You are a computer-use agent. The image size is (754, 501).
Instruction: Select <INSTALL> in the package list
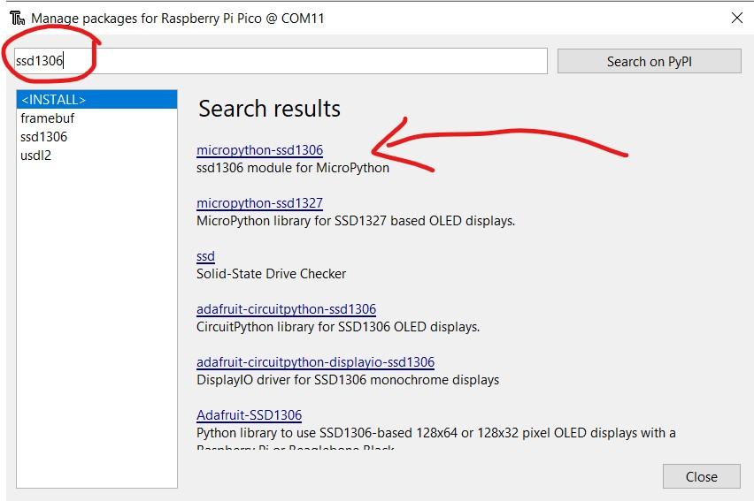coord(96,100)
